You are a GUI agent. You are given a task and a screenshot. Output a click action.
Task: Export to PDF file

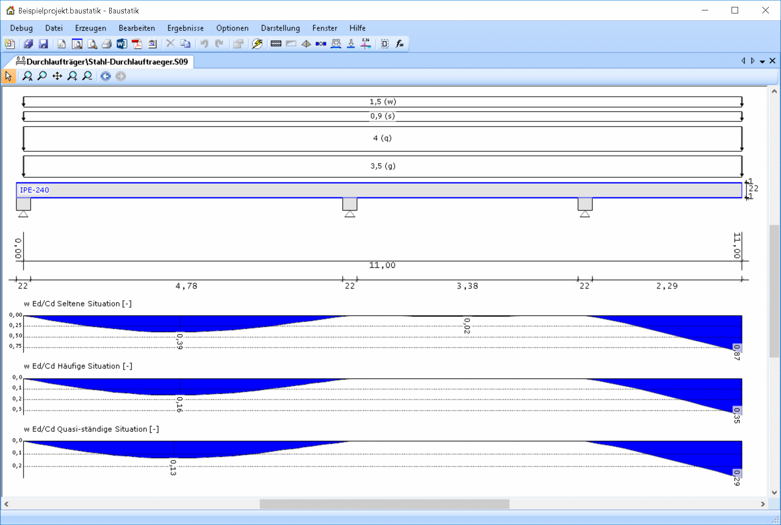tap(137, 44)
